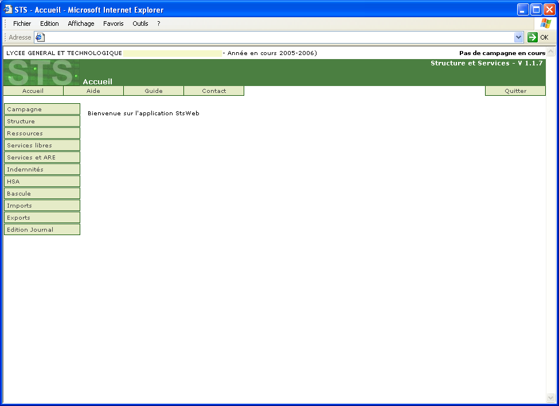Open Imports in the sidebar

pos(42,206)
